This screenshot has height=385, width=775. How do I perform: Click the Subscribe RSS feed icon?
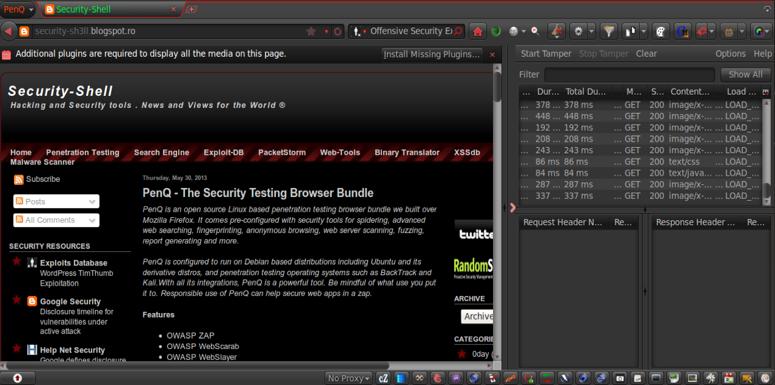coord(19,179)
